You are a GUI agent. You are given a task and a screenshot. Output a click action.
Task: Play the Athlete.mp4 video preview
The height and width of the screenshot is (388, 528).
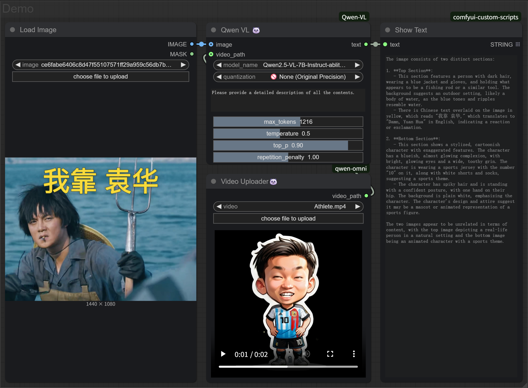[223, 354]
